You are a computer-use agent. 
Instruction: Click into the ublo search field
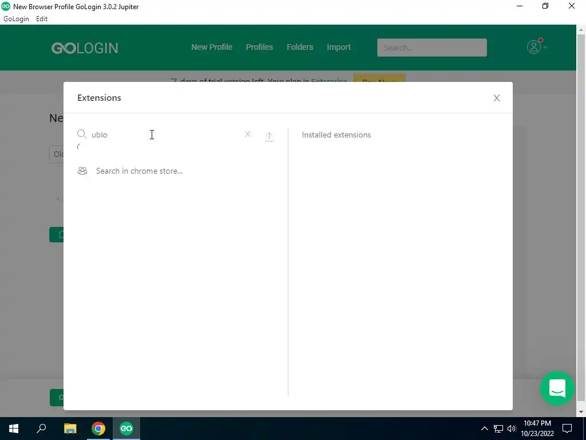[x=164, y=135]
